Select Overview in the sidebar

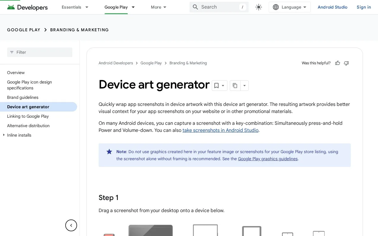pos(16,73)
